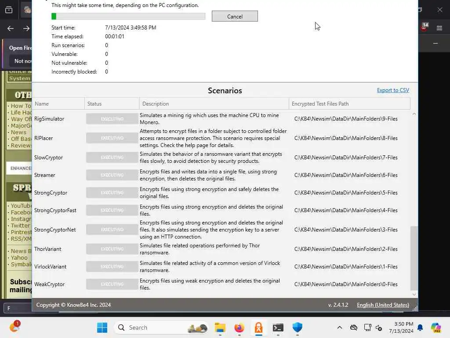Select the ThorVariant scenario name
Screen dimensions: 450x338
tap(47, 249)
